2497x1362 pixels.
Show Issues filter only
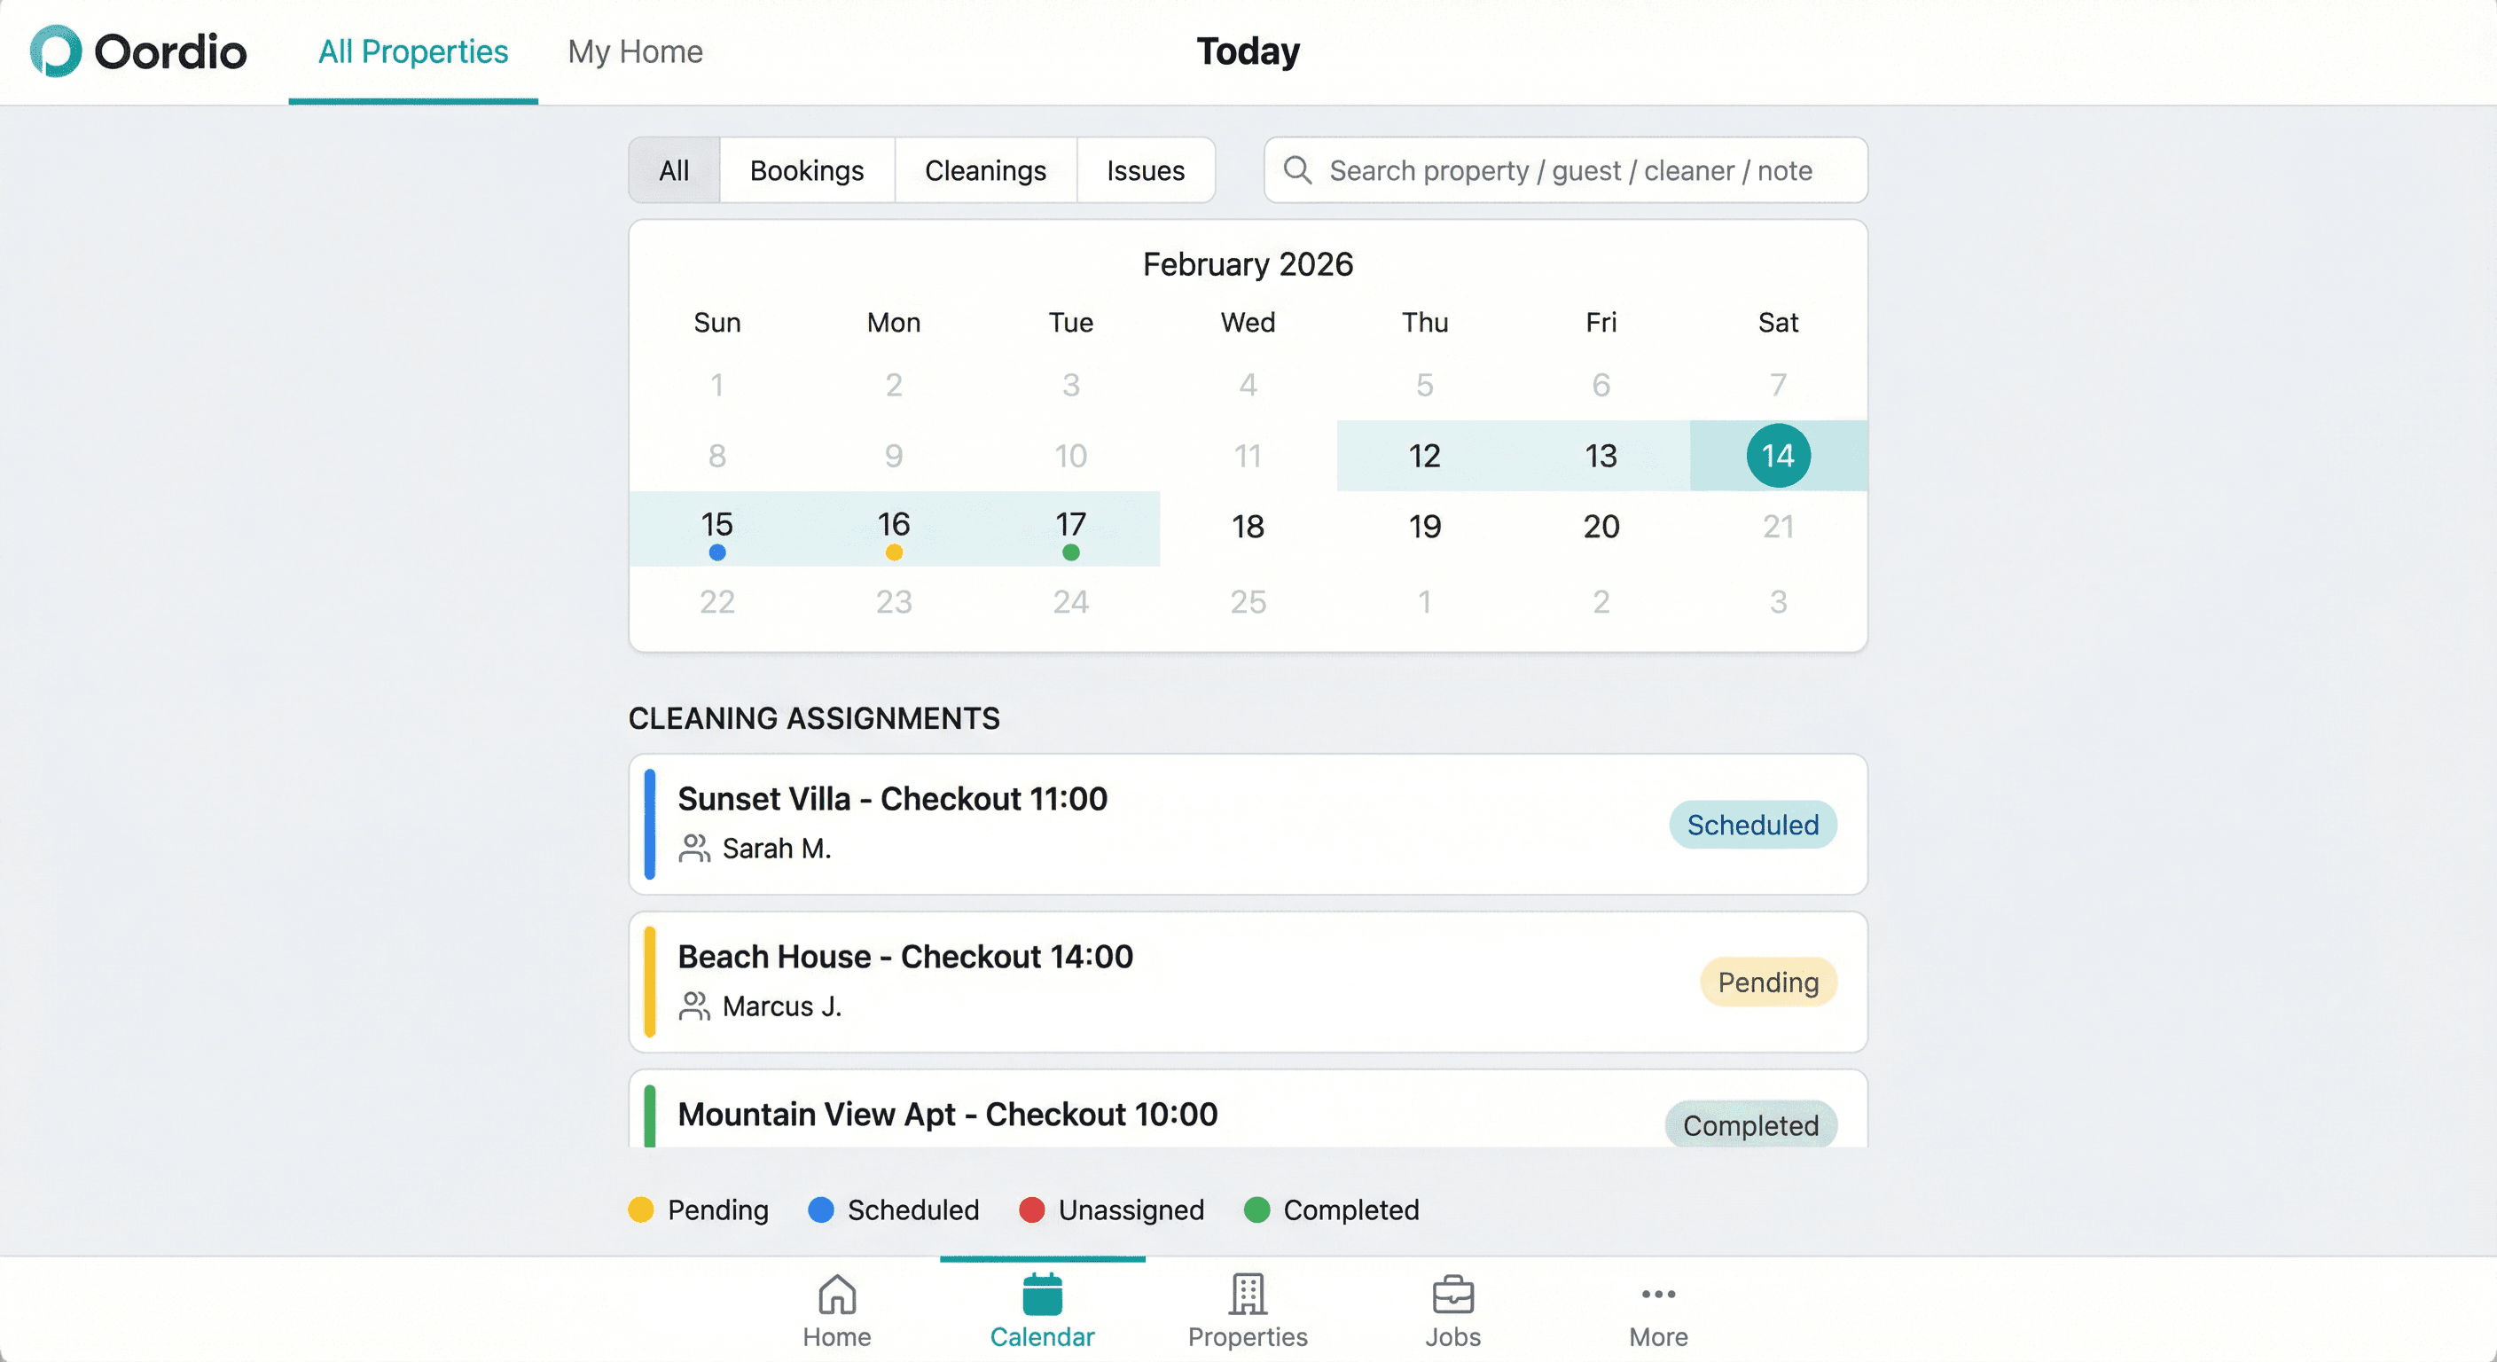pyautogui.click(x=1145, y=170)
